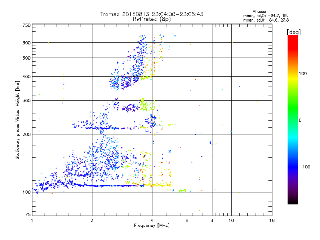The image size is (320, 240).
Task: Click the x-axis tick value '4'
Action: 152,220
